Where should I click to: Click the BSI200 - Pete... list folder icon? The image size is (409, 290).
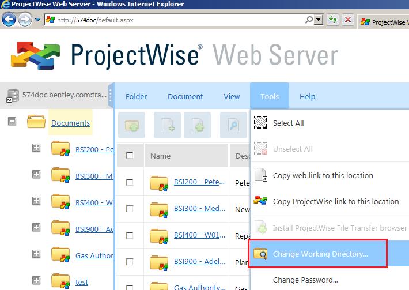click(159, 183)
